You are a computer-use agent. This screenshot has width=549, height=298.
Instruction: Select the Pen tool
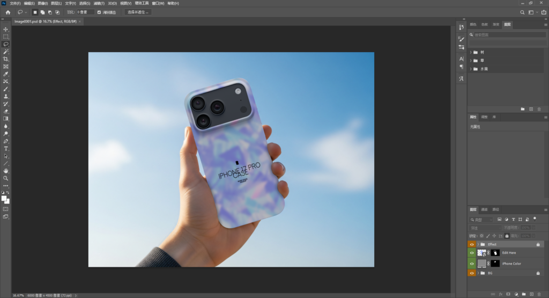point(5,141)
